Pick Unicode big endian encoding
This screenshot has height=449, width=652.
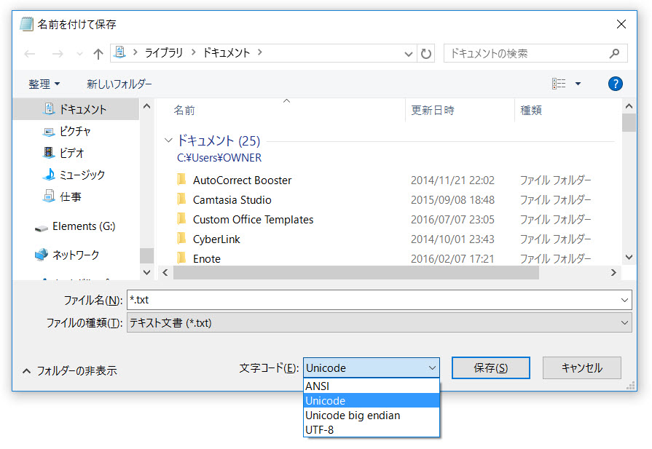tap(353, 415)
